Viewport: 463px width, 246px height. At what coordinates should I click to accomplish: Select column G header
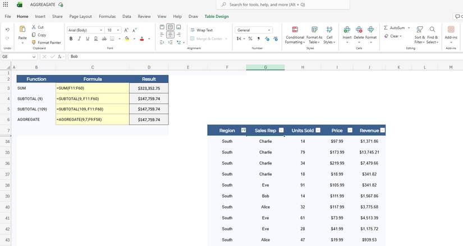265,67
